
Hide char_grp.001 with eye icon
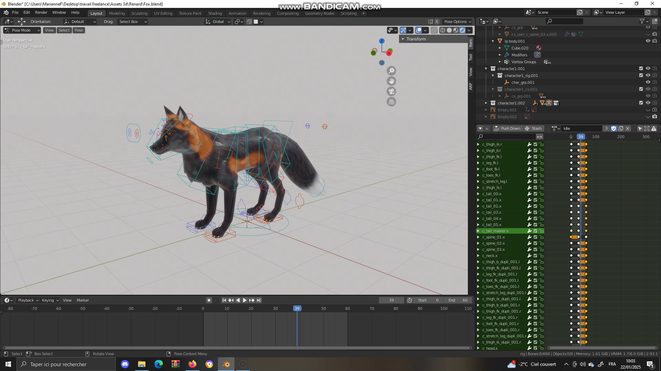coord(648,82)
